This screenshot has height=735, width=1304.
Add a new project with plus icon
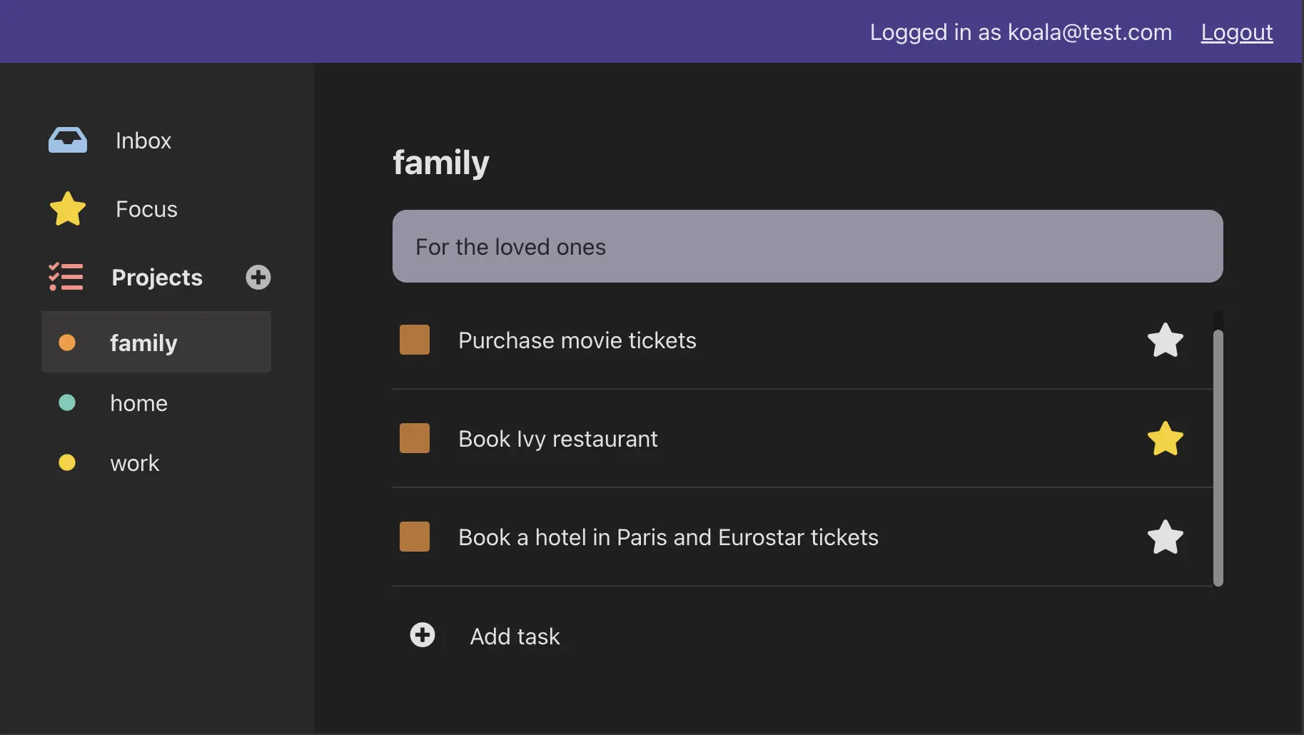tap(258, 277)
